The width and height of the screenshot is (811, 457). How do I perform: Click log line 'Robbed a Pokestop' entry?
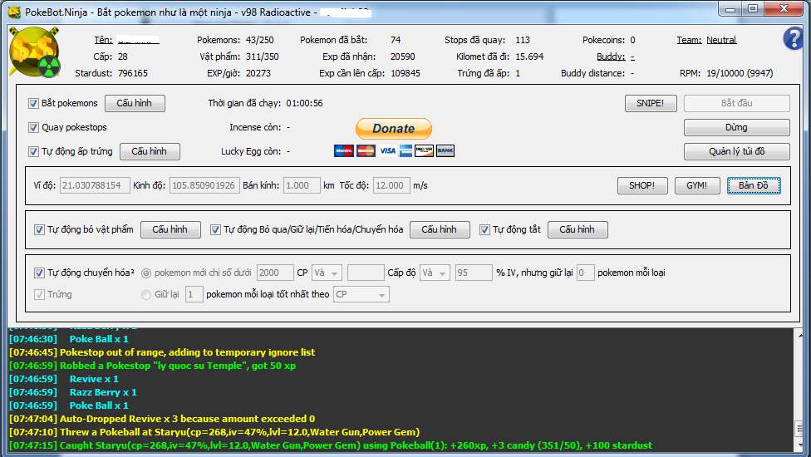(153, 366)
